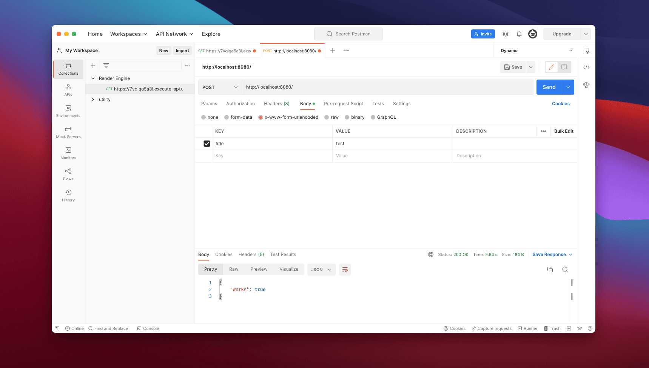Toggle the sidebar visibility icon
The image size is (649, 368).
coord(57,328)
